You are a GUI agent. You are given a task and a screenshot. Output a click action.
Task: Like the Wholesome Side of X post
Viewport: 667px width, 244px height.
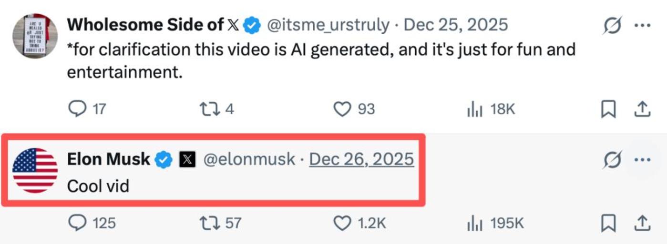[x=342, y=109]
